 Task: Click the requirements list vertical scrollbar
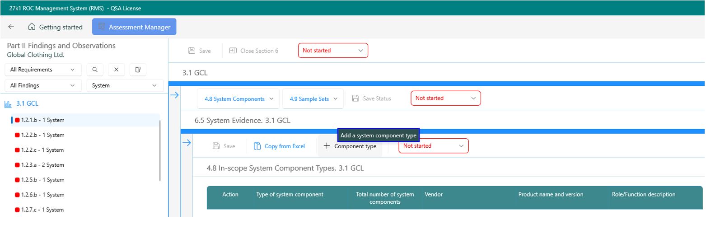[x=160, y=151]
